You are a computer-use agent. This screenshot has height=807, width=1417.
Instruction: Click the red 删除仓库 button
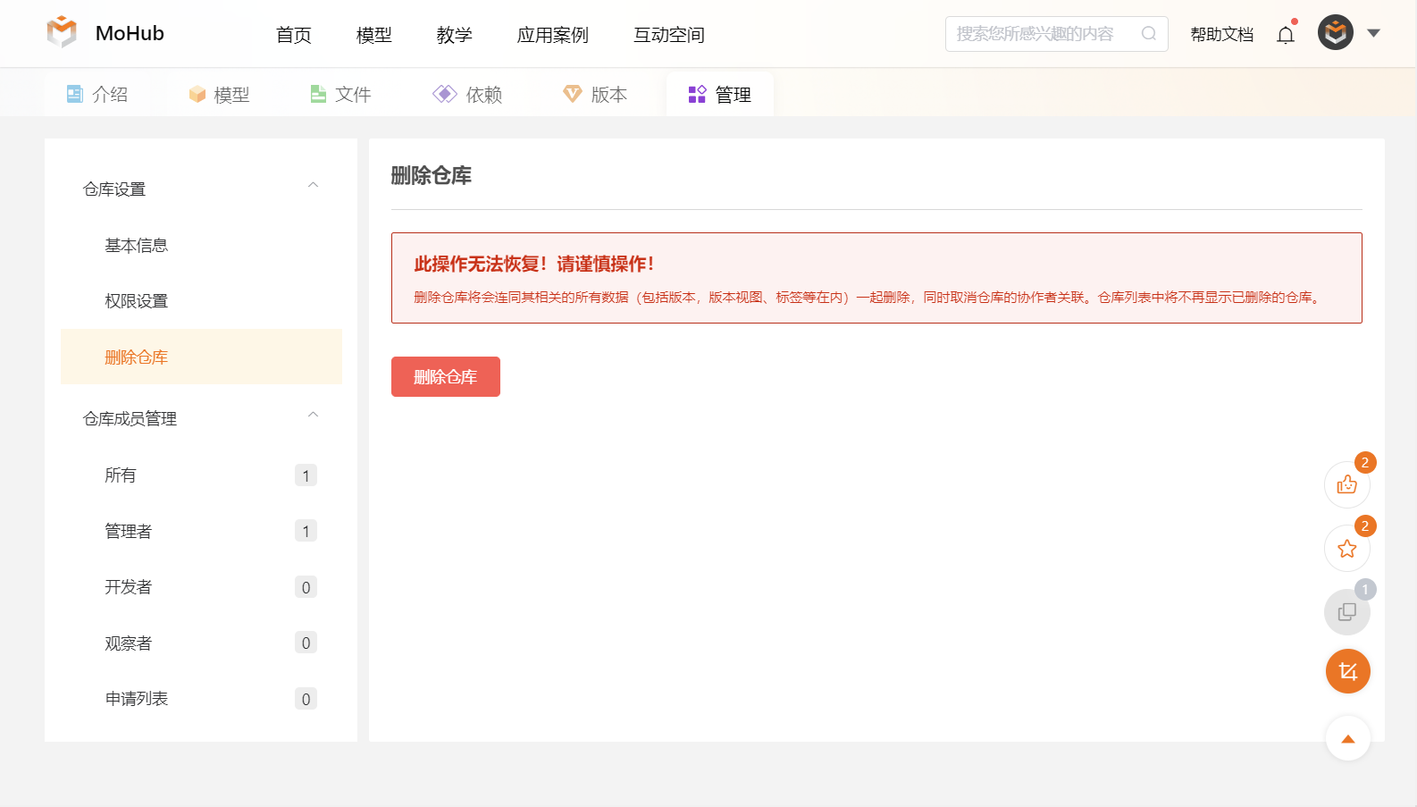pyautogui.click(x=446, y=376)
